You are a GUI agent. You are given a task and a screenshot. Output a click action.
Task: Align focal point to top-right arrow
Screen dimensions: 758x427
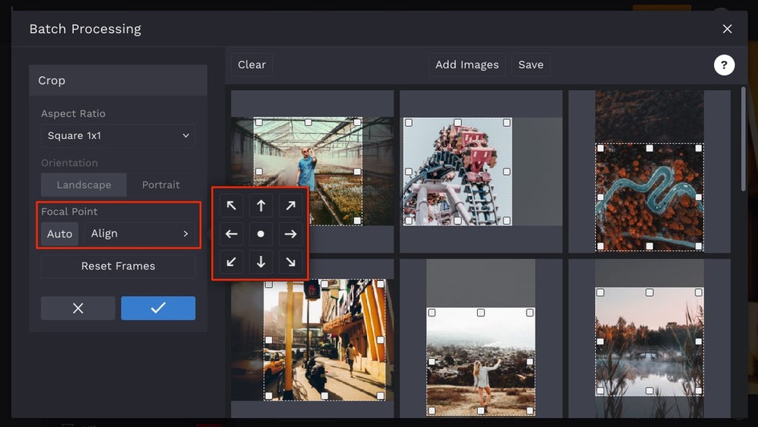tap(290, 205)
